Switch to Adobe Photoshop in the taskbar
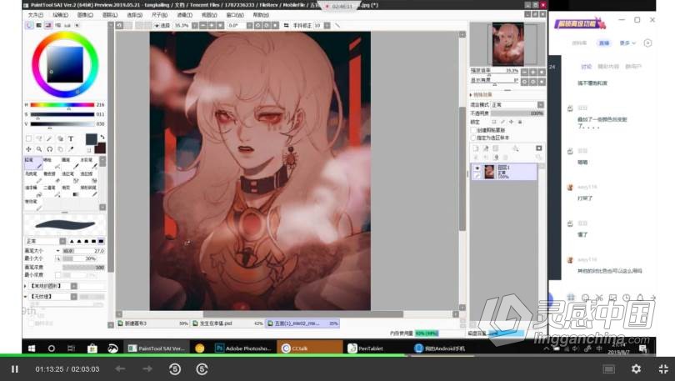The height and width of the screenshot is (381, 675). pyautogui.click(x=244, y=348)
